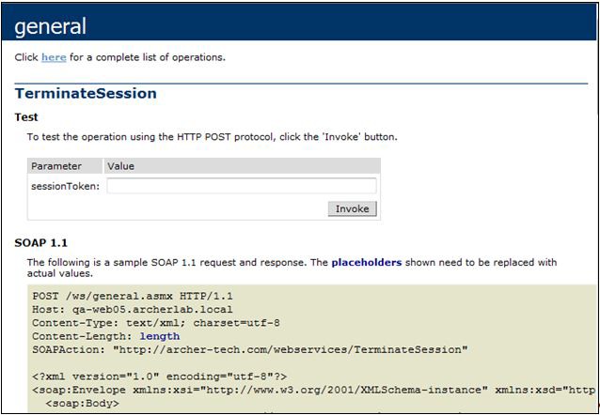The height and width of the screenshot is (415, 600).
Task: Click the sessionToken parameter label
Action: pyautogui.click(x=66, y=187)
